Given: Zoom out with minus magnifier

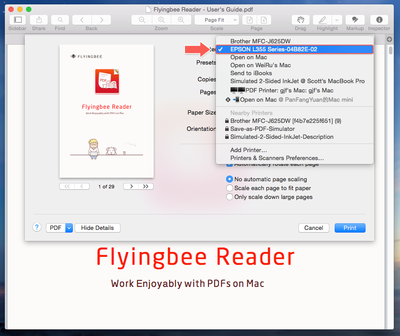Looking at the screenshot, I should pyautogui.click(x=142, y=20).
